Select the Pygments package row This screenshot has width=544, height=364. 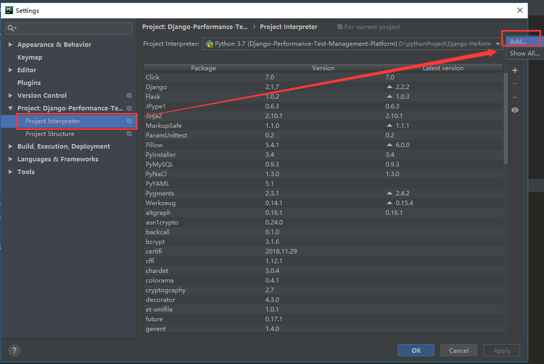(x=323, y=193)
